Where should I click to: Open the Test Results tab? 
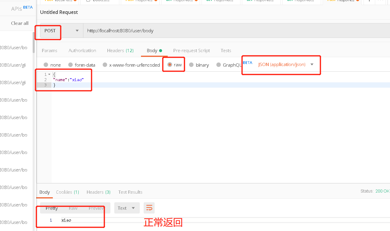point(130,192)
